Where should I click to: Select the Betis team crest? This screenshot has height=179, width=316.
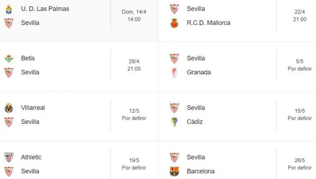pyautogui.click(x=9, y=59)
